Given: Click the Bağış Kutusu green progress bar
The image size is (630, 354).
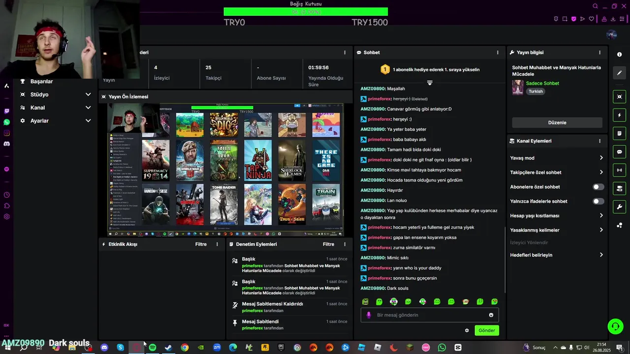Looking at the screenshot, I should coord(306,11).
